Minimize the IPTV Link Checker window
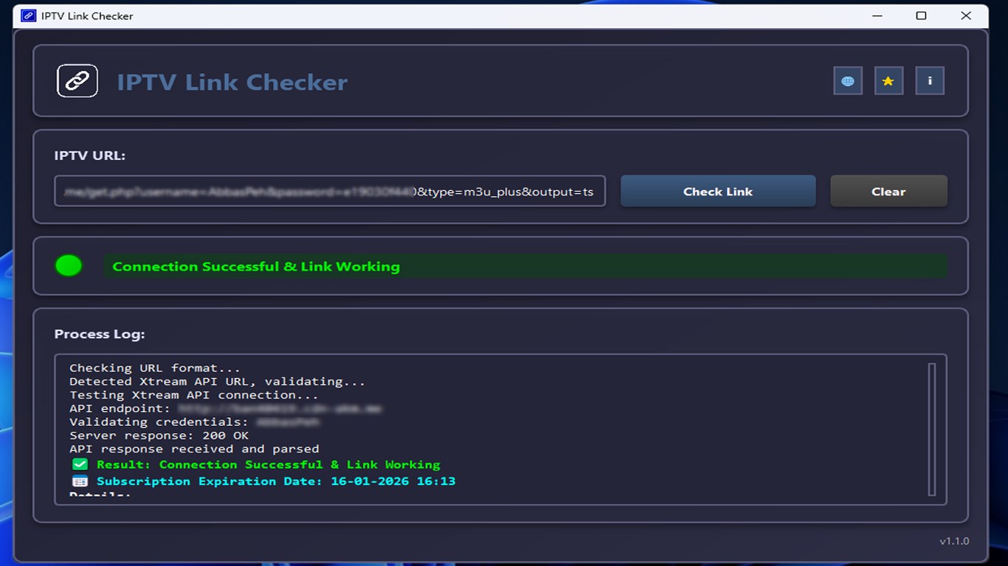This screenshot has width=1008, height=566. 877,15
